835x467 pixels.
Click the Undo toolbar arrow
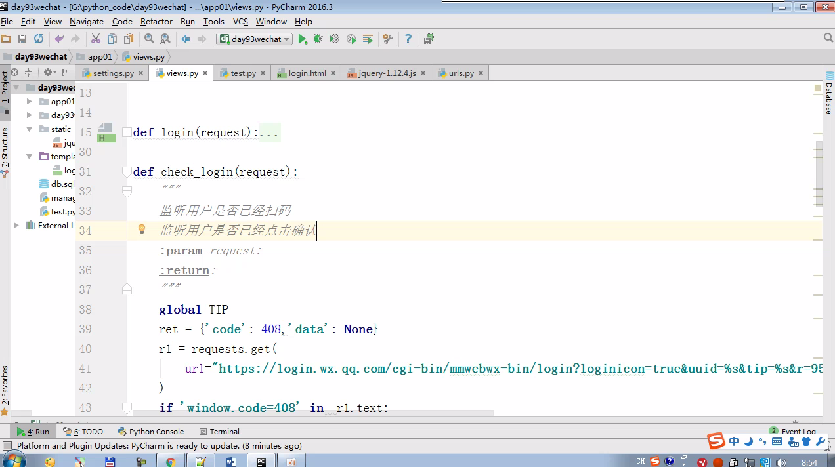pos(59,39)
